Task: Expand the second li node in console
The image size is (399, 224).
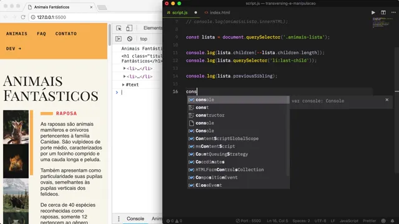Action: [x=124, y=77]
